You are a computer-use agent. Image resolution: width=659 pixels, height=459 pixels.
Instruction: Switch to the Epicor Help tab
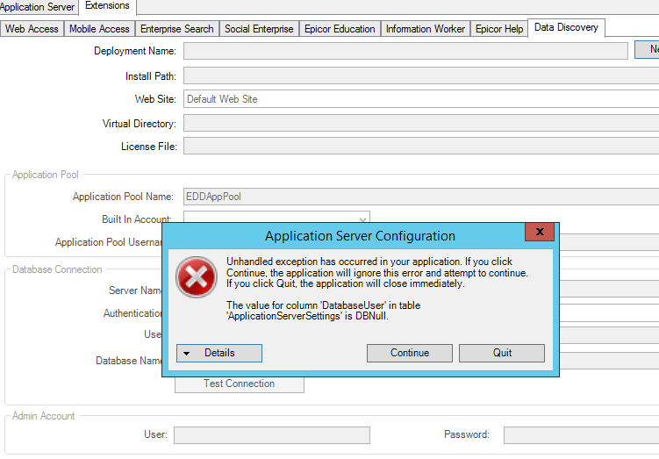click(x=499, y=29)
